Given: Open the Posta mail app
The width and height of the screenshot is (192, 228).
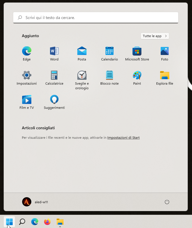Looking at the screenshot, I should 82,54.
